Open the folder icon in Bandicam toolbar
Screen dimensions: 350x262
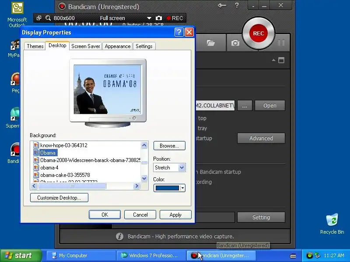click(x=210, y=42)
